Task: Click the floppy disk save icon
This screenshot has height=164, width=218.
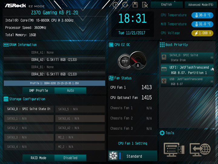Action: (x=135, y=5)
